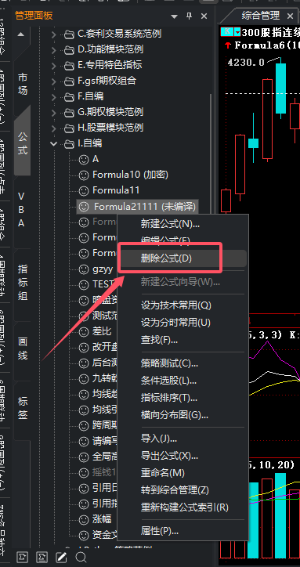Click the folder icon of D.功能模块范例
Image resolution: width=300 pixels, height=567 pixels.
pos(69,50)
